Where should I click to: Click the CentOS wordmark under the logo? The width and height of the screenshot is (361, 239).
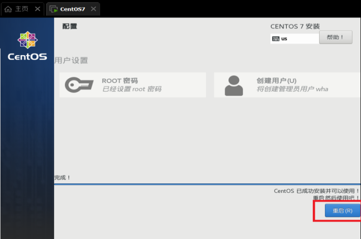click(x=28, y=57)
